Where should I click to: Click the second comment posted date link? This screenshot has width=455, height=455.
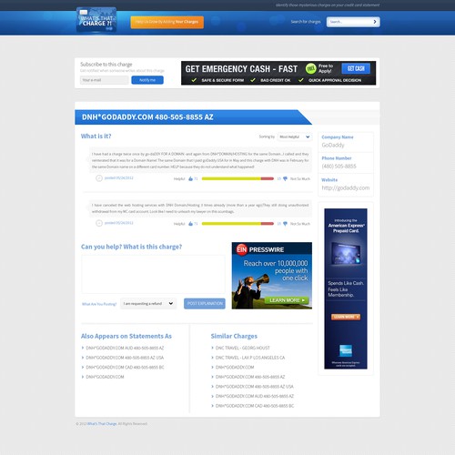click(x=119, y=223)
